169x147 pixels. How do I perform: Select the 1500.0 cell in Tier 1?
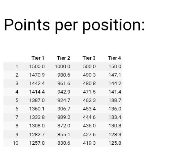coord(37,67)
